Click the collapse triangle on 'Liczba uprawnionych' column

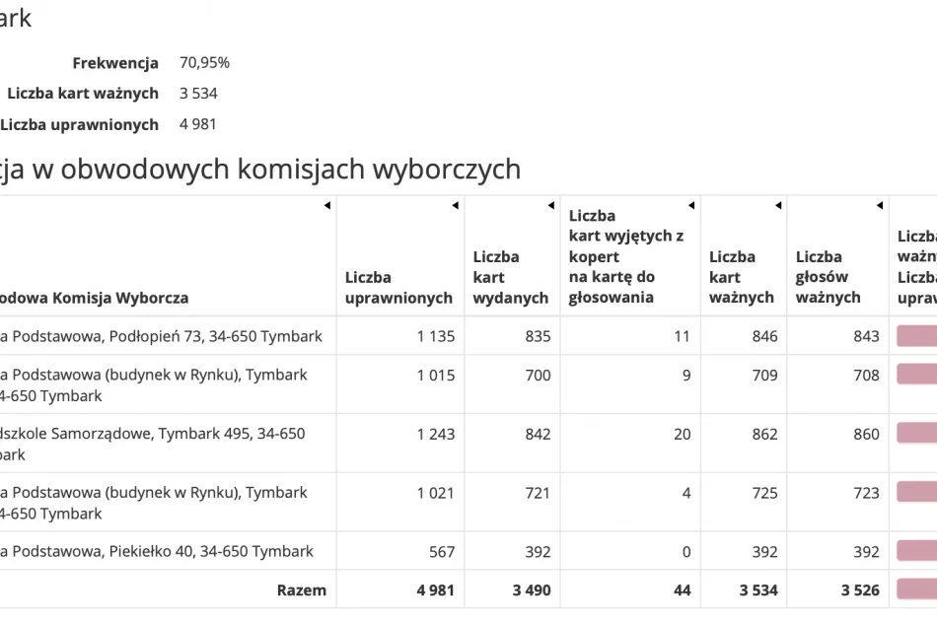pos(453,206)
